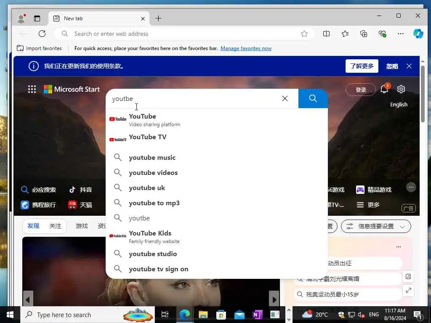Clear the search box text

(285, 98)
